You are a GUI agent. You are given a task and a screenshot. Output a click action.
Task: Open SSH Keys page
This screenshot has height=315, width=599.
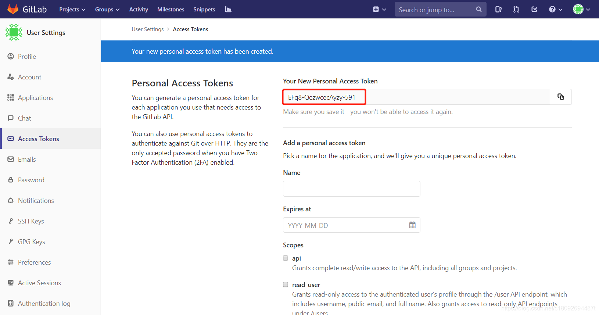coord(50,221)
